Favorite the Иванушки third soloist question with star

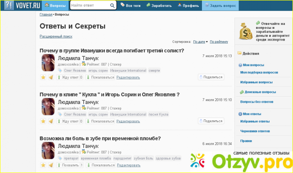point(43,77)
